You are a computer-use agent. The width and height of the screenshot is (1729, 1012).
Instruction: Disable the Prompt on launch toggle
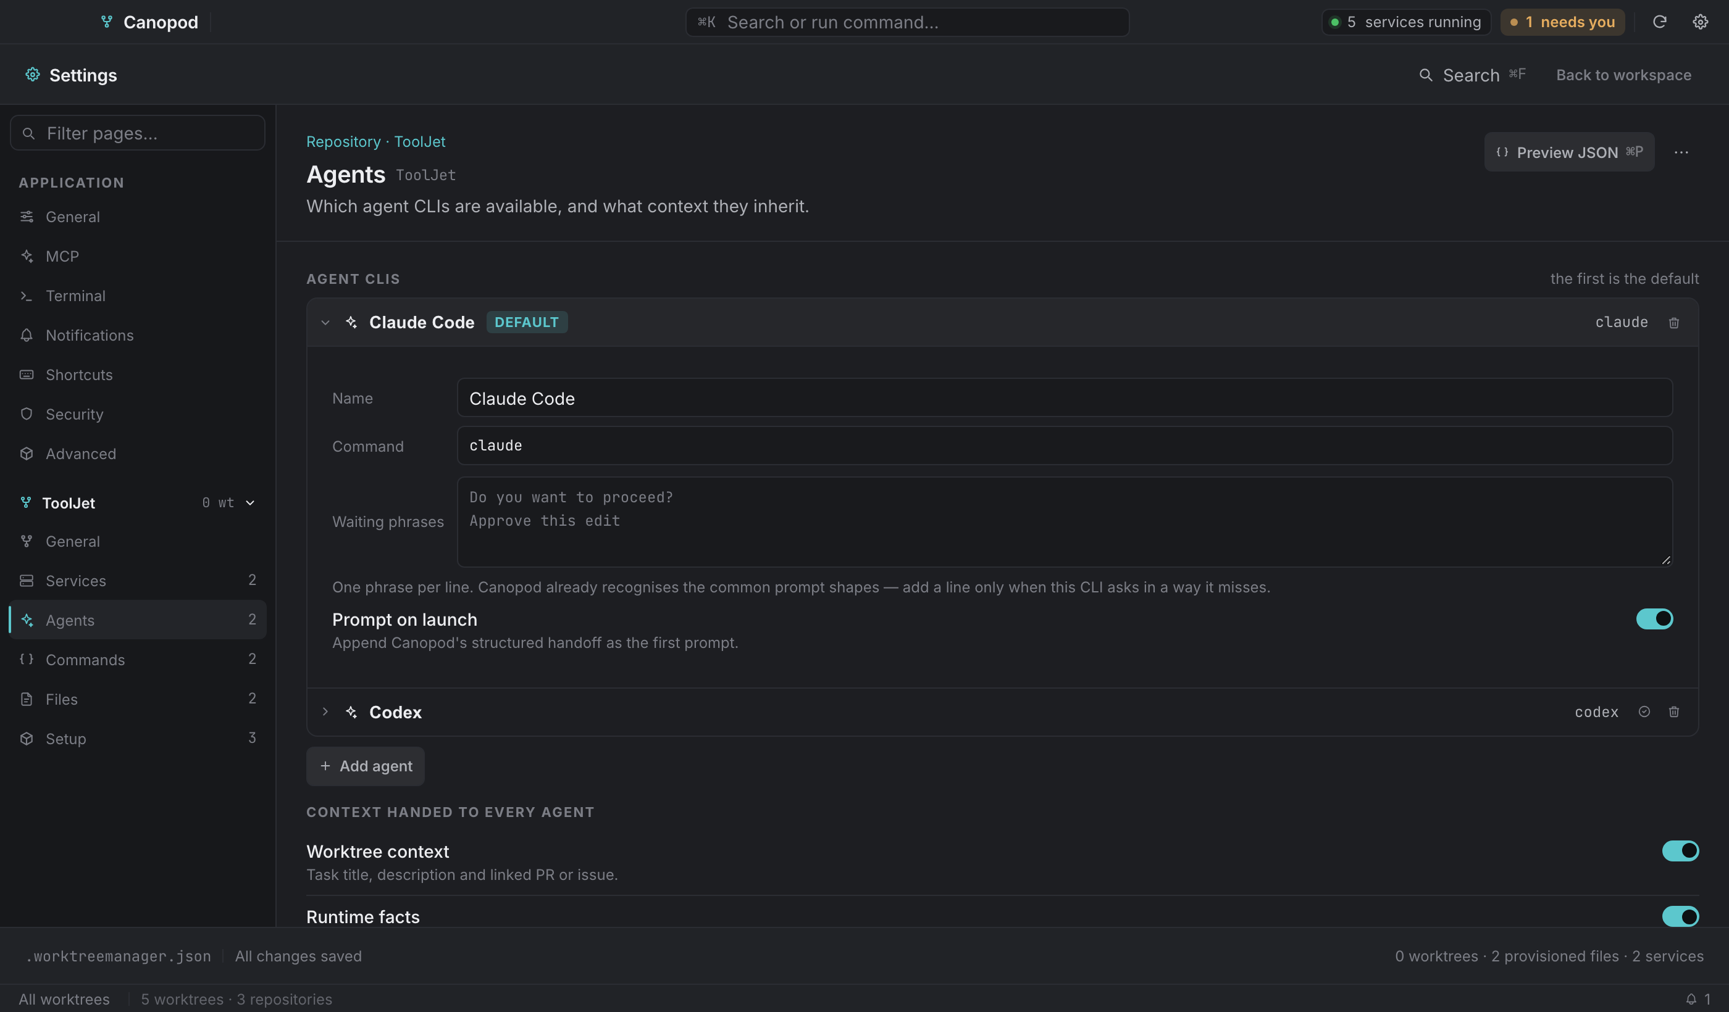tap(1654, 619)
